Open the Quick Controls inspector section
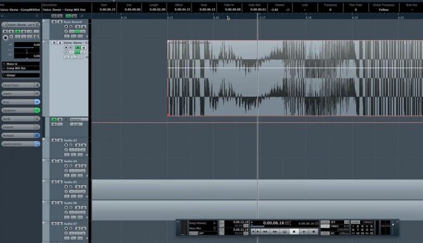Screen dimensions: 423x243 (x=20, y=144)
